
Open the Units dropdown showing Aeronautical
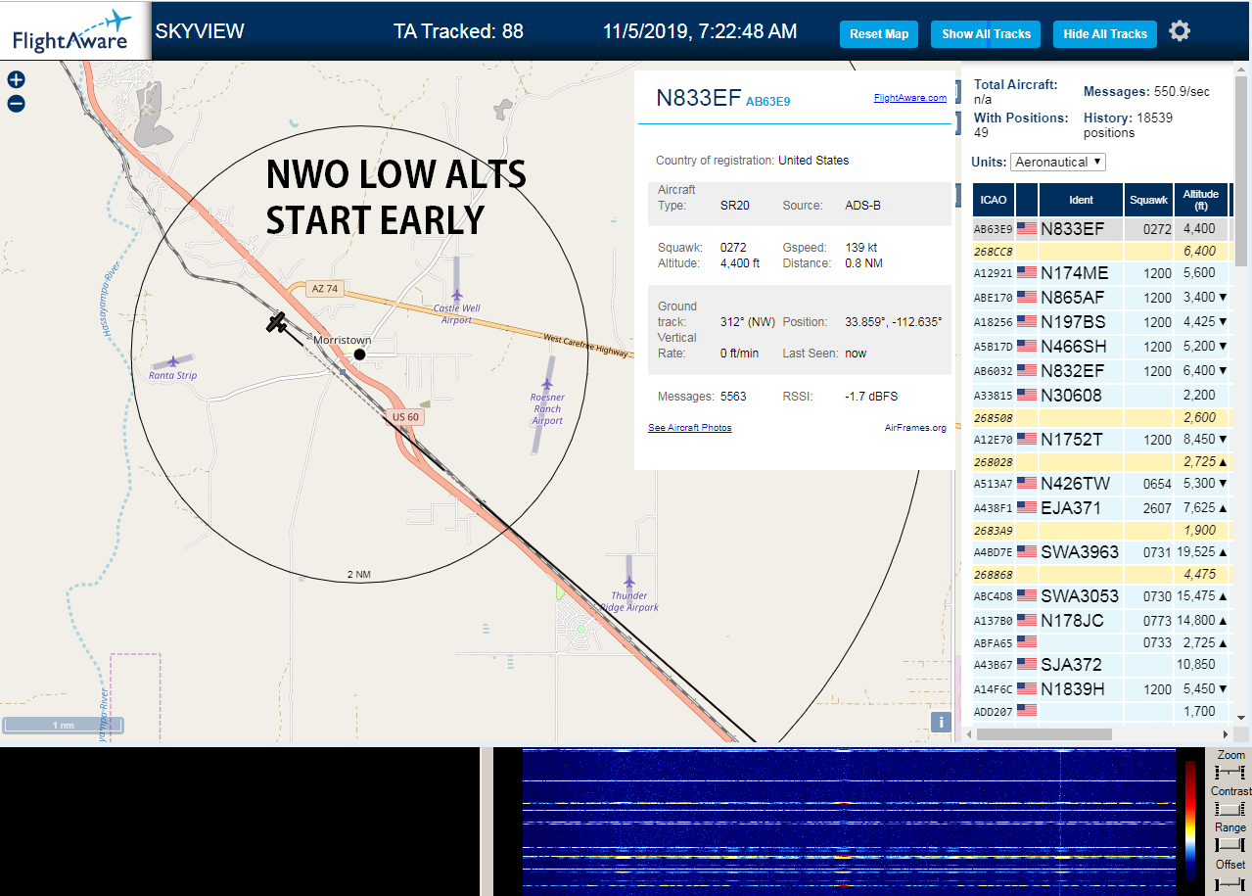click(x=1058, y=162)
